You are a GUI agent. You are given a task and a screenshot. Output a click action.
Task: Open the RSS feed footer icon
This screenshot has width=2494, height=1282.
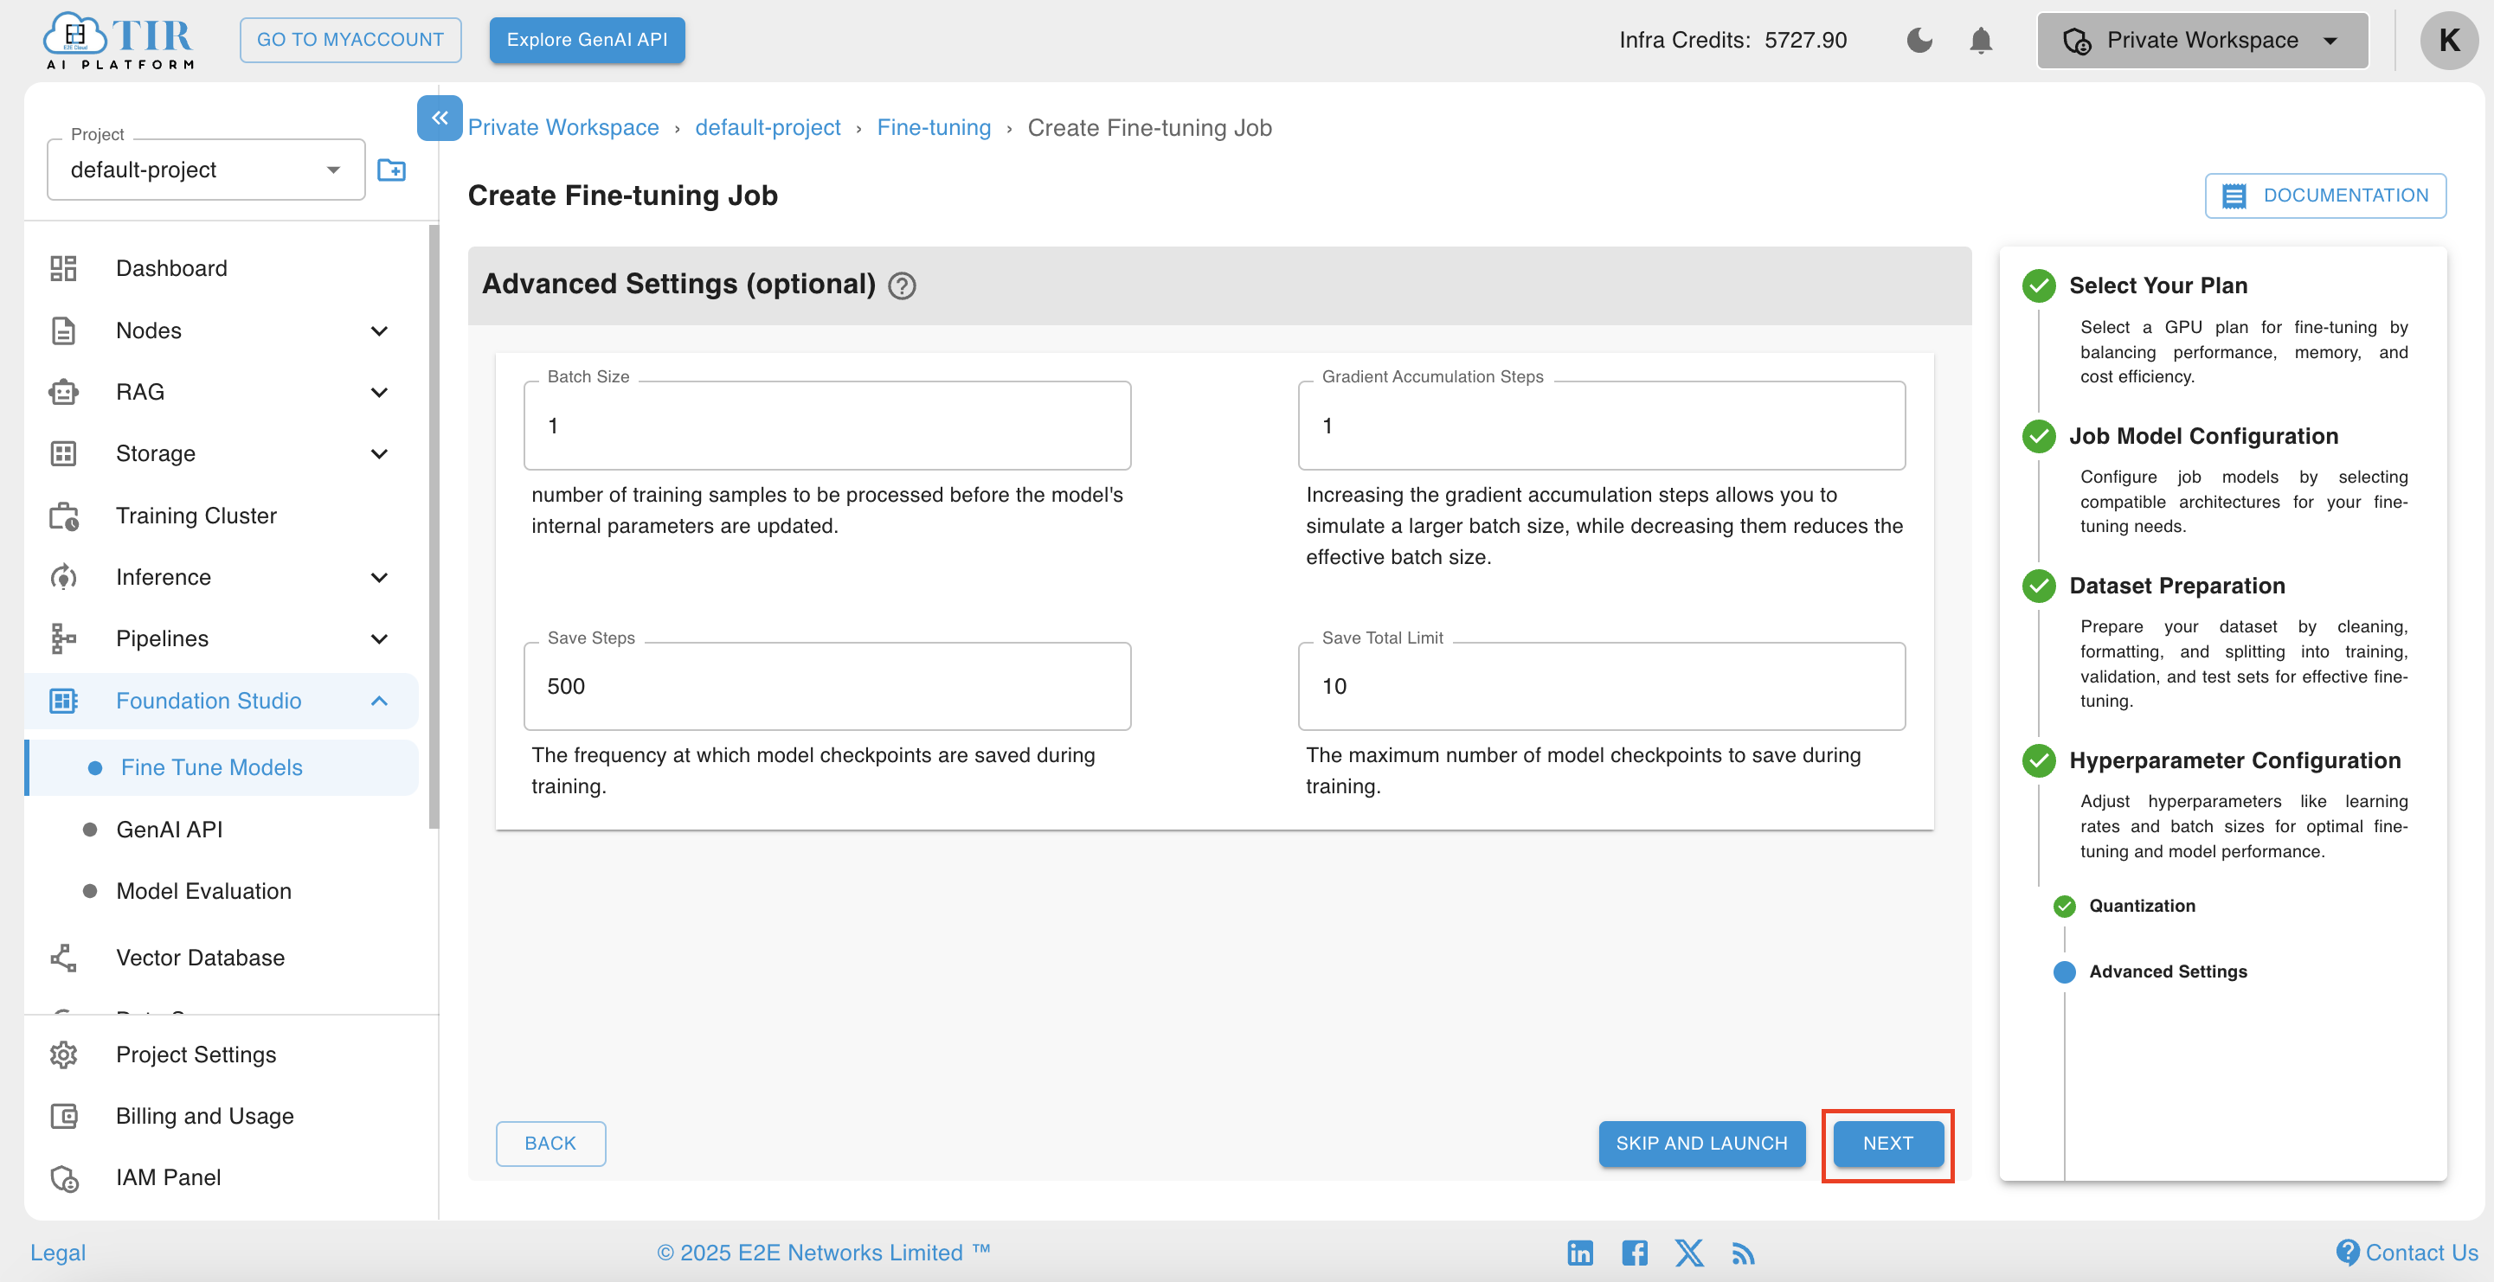tap(1744, 1253)
